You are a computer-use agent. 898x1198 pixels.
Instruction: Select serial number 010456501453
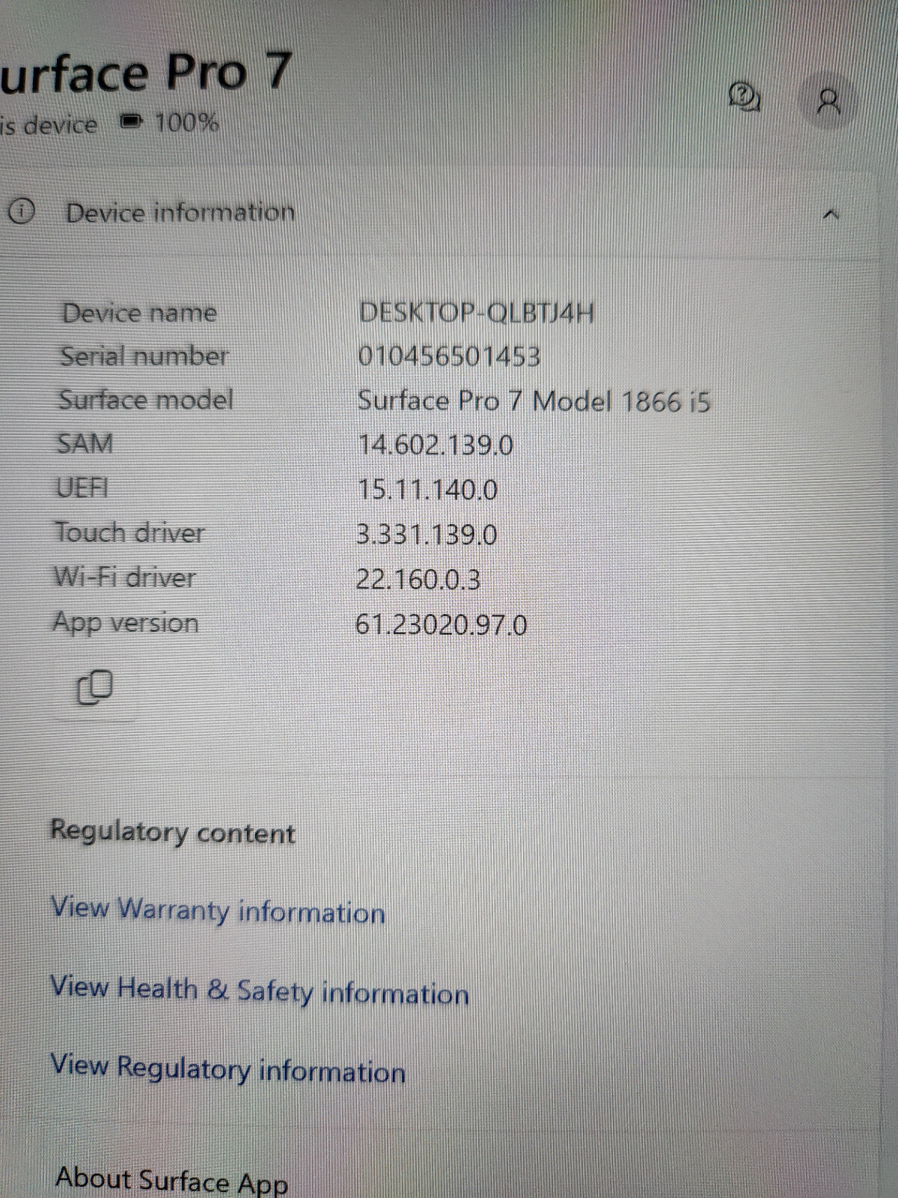pos(449,356)
